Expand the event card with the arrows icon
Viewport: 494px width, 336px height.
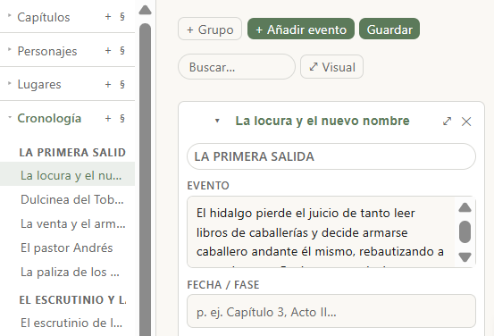coord(447,121)
